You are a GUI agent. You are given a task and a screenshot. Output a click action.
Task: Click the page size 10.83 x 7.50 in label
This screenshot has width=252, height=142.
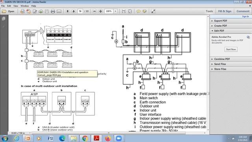18,133
